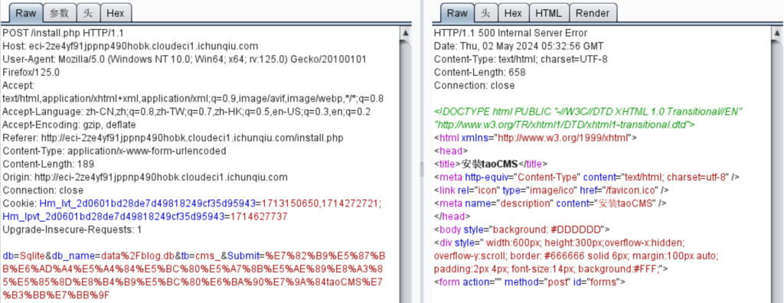The height and width of the screenshot is (303, 784).
Task: Click 'Upgrade-Insecure-Requests: 1' line
Action: click(73, 230)
